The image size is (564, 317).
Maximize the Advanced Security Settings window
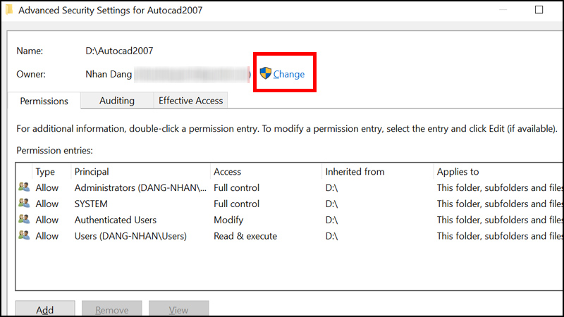click(539, 10)
